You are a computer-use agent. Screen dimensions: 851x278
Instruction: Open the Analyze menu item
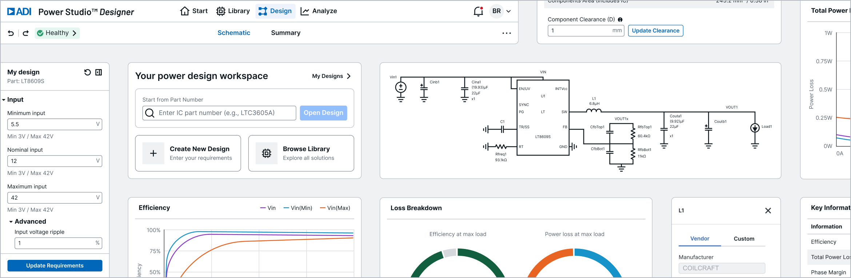[319, 11]
